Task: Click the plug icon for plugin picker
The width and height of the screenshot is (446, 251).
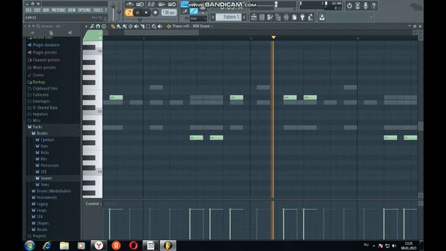Action: coord(302,17)
